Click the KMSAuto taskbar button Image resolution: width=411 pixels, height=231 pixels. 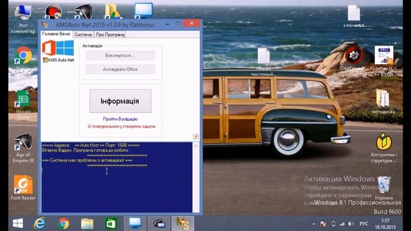182,223
